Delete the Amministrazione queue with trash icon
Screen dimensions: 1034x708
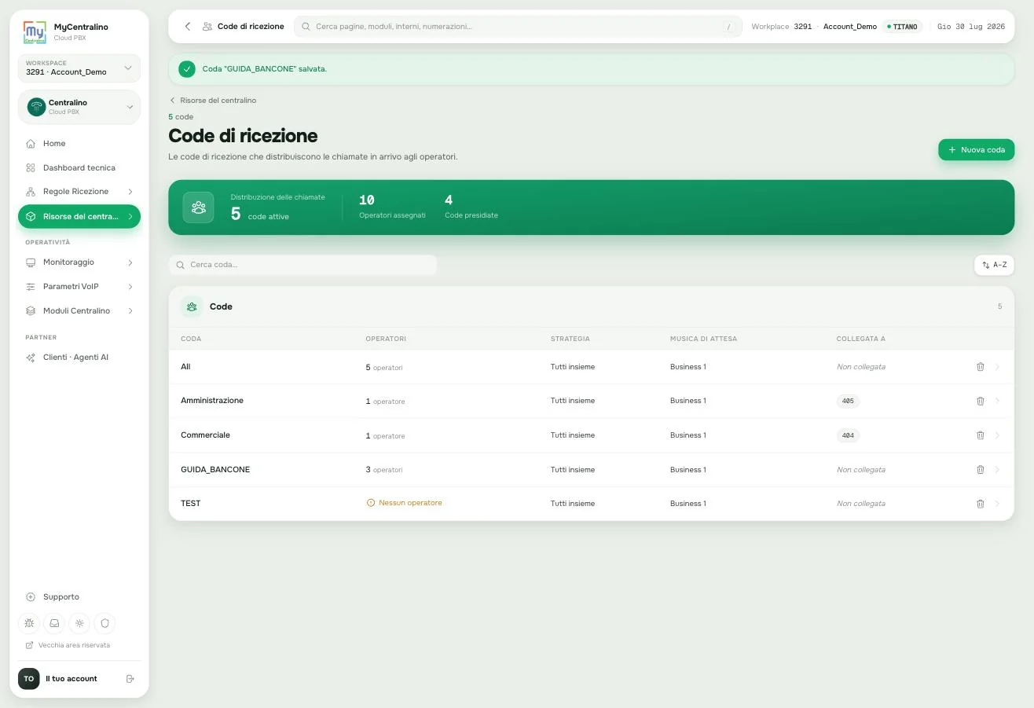[980, 401]
